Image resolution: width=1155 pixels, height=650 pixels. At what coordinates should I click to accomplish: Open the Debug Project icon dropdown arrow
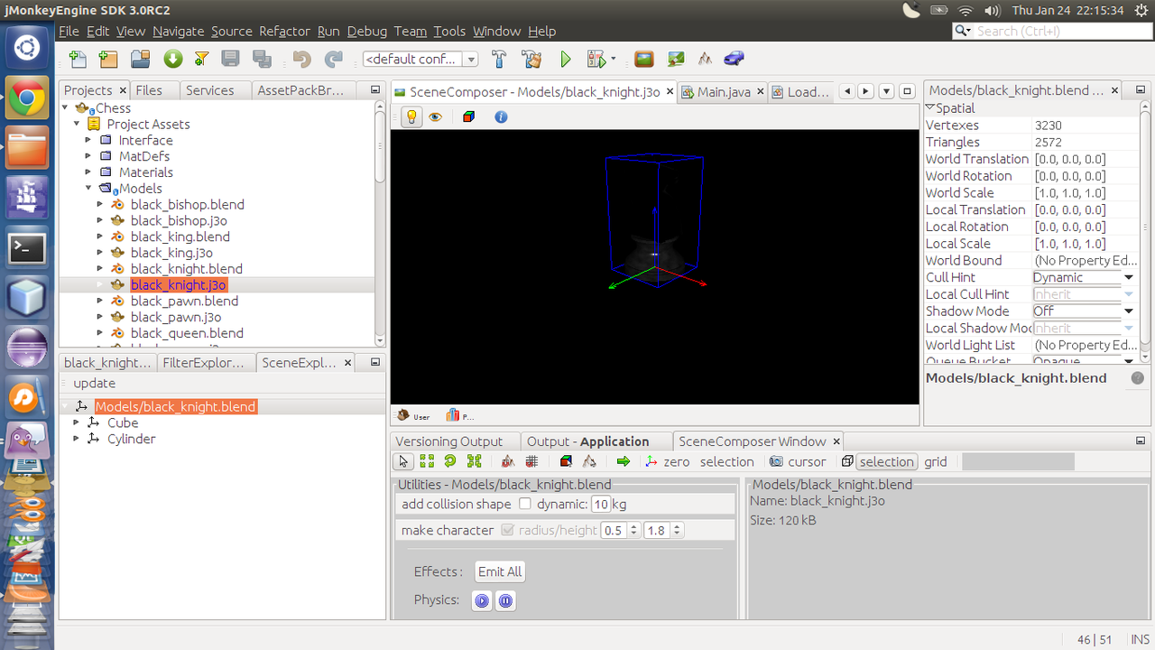tap(614, 60)
